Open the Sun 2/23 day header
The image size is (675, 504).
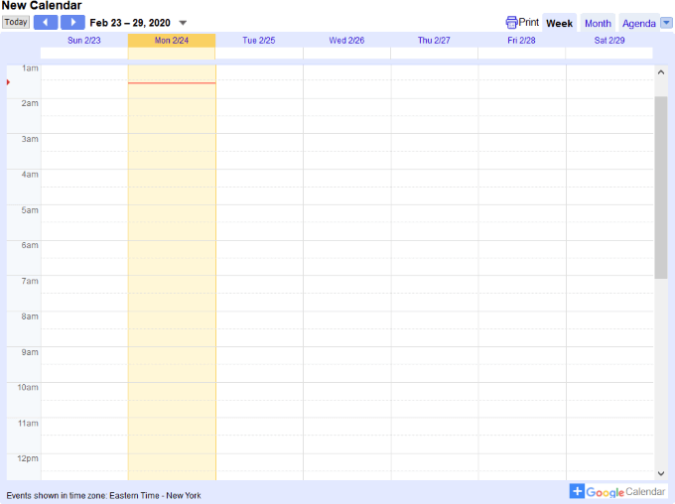pos(84,41)
